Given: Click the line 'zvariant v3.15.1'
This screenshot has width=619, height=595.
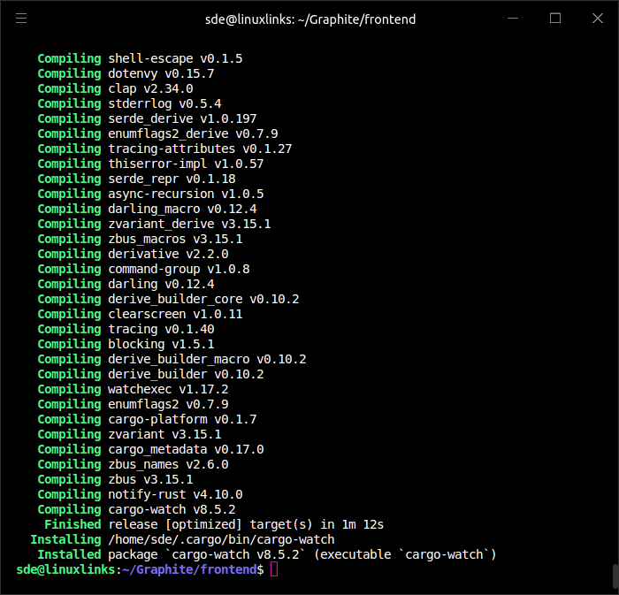Looking at the screenshot, I should (164, 434).
